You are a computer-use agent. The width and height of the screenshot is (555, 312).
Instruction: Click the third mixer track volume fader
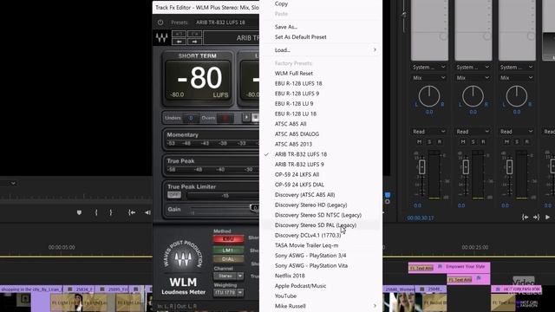(509, 166)
